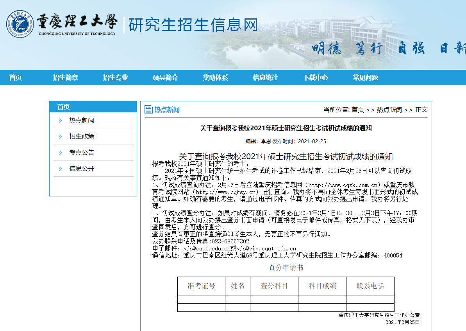The image size is (466, 331).
Task: Click the 研究生招生信息网 site title
Action: click(x=193, y=25)
